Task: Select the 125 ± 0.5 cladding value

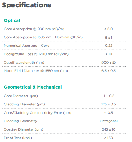Action: (x=109, y=104)
